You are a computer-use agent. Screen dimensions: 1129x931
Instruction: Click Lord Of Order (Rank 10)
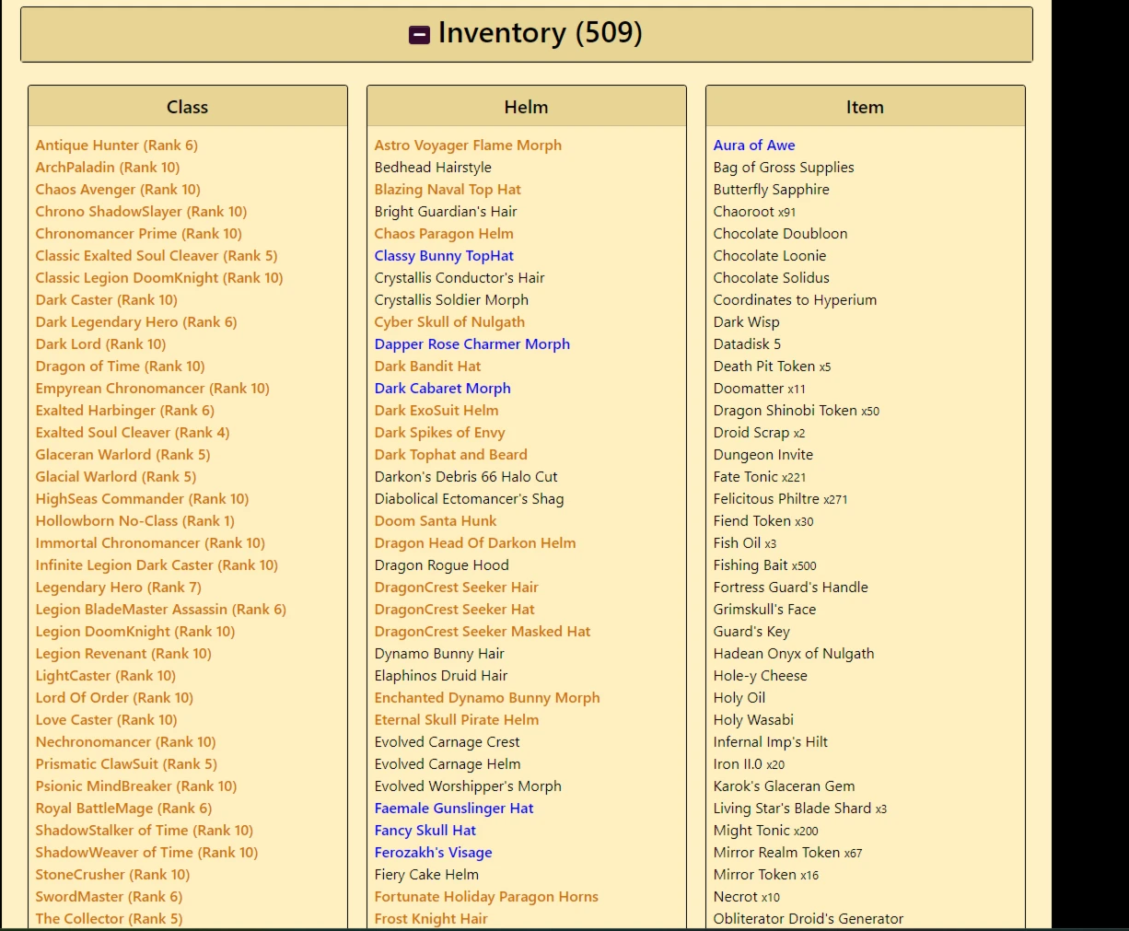click(x=115, y=698)
